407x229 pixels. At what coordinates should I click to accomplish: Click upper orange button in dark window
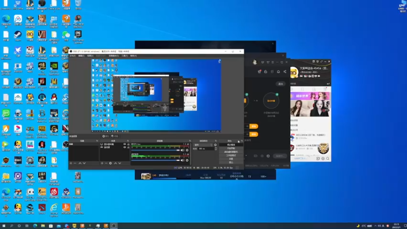coord(253,126)
